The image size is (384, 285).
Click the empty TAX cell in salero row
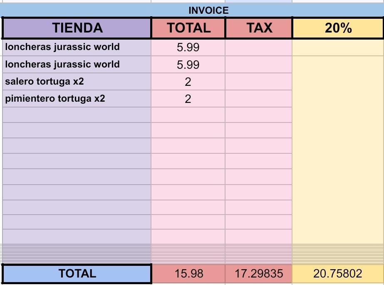click(x=259, y=82)
